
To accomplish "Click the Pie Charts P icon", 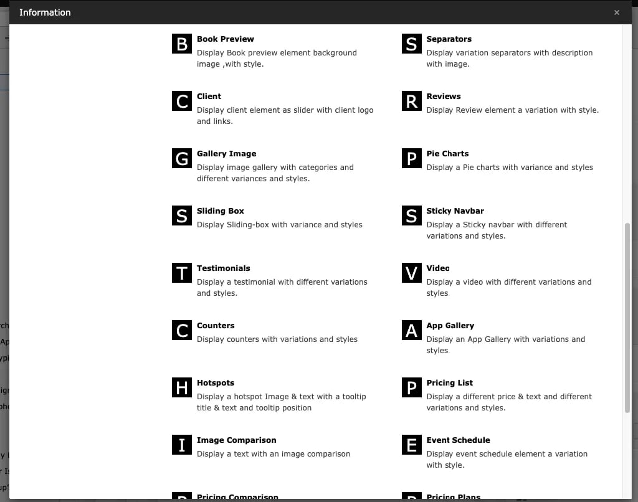I will pyautogui.click(x=411, y=159).
